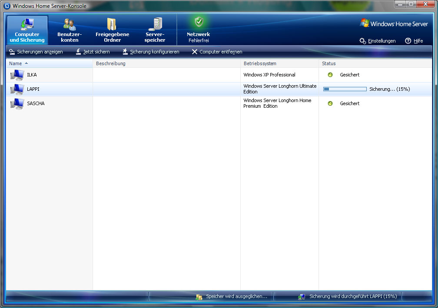438x308 pixels.
Task: Click 'Windows Server Longhorn Home Premium Edition' cell
Action: tap(277, 103)
